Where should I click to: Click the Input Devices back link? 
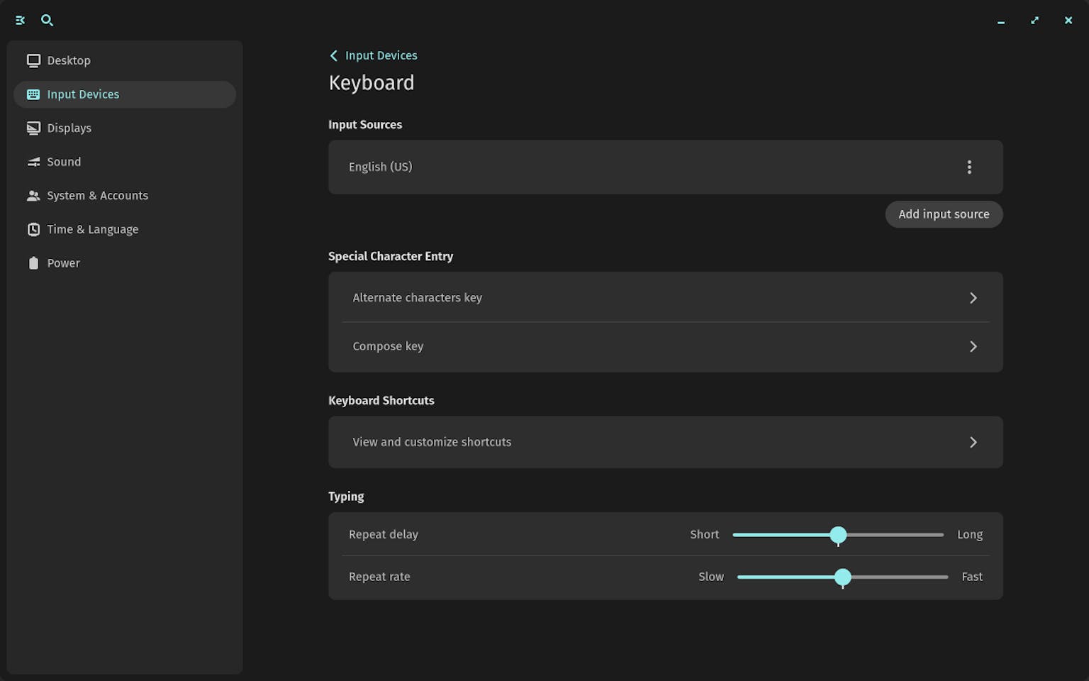tap(372, 55)
